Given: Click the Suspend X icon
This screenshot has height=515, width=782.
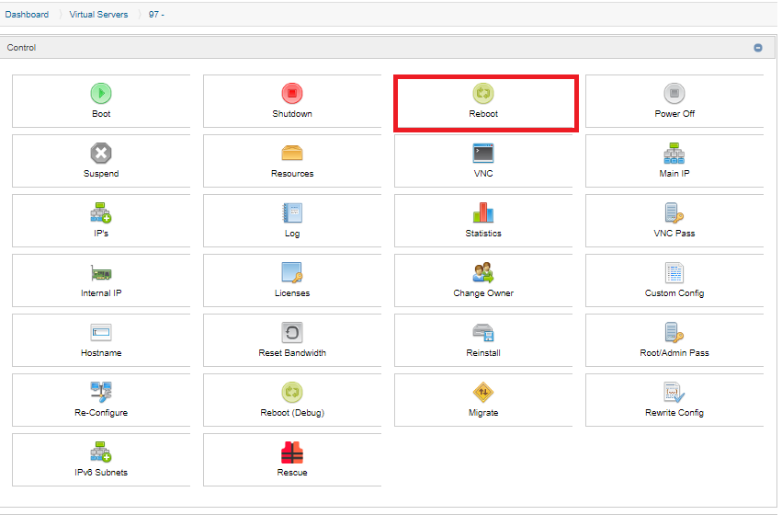Looking at the screenshot, I should click(101, 153).
